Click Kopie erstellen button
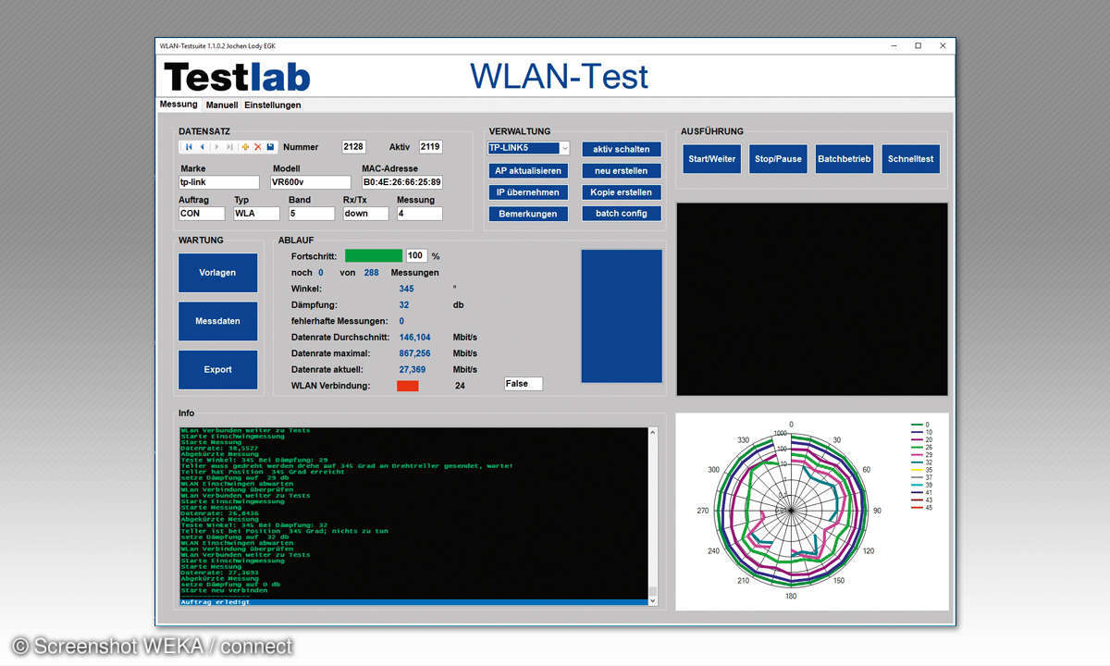1110x666 pixels. pos(622,191)
